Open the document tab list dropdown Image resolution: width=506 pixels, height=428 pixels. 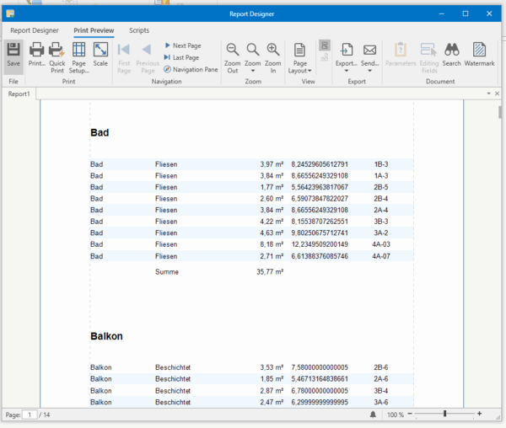coord(488,94)
